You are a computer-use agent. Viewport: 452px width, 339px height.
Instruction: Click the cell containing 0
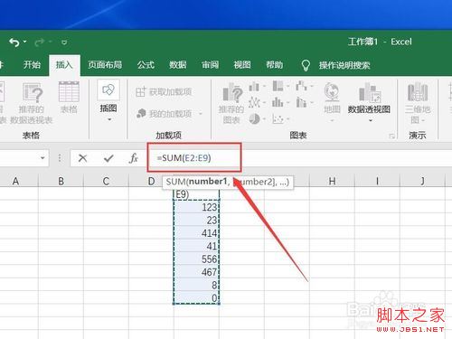click(x=196, y=297)
